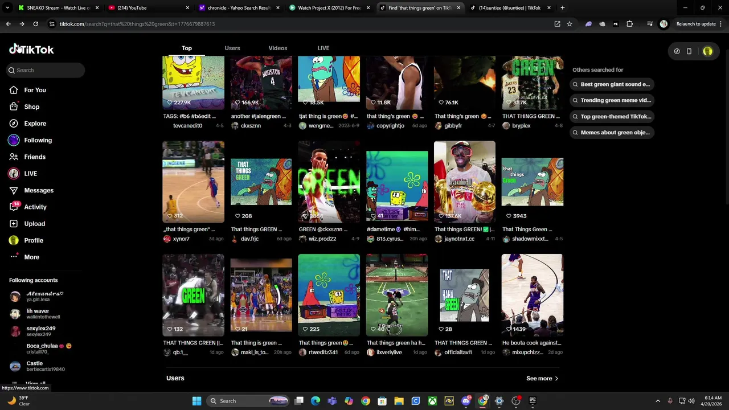Switch to the Top results tab
Screen dimensions: 729x410
point(187,48)
